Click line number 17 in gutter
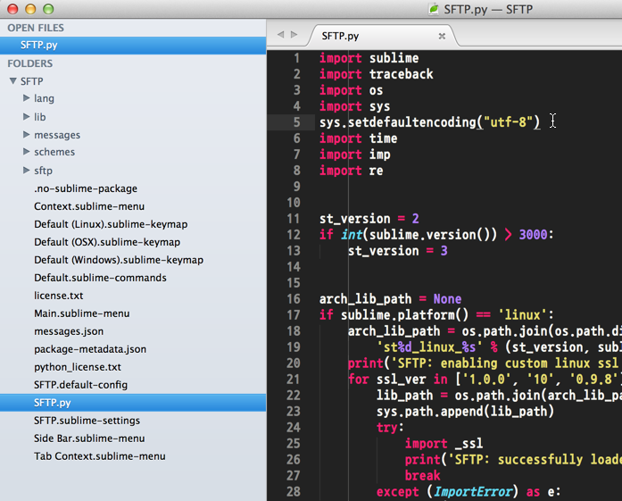 click(x=294, y=315)
